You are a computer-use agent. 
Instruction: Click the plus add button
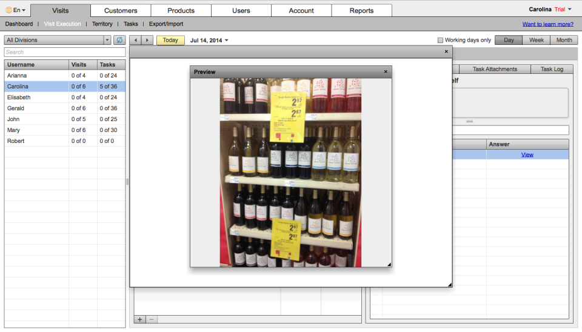[140, 319]
